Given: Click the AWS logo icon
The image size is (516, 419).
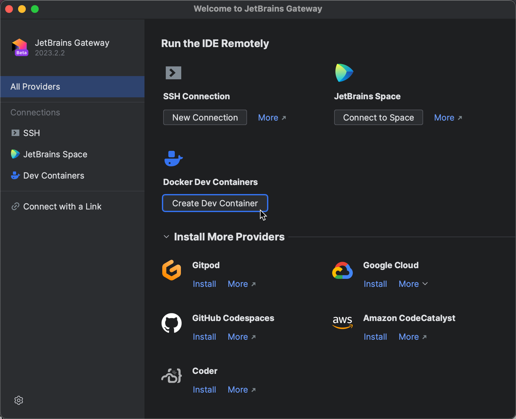Looking at the screenshot, I should click(342, 322).
